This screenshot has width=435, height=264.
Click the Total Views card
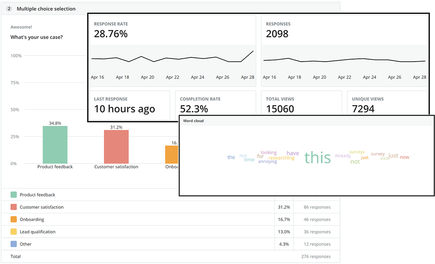click(301, 103)
